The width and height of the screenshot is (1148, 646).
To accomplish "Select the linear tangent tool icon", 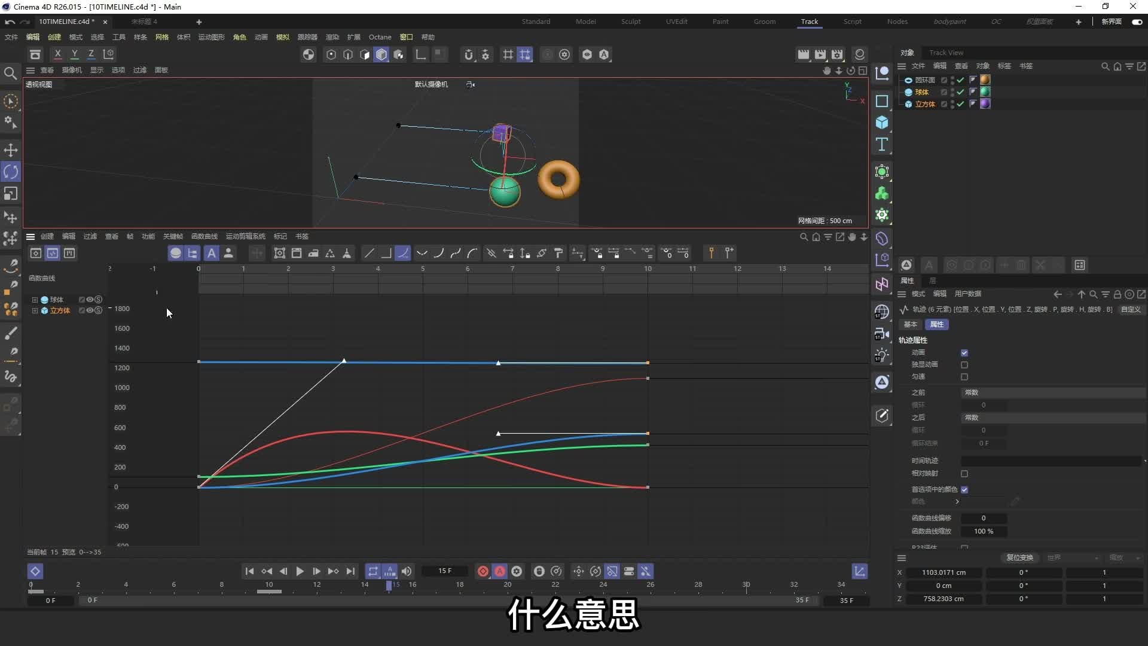I will coord(368,253).
